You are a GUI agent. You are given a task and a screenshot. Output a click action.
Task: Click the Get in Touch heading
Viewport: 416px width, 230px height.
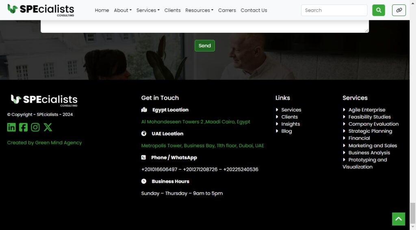tap(160, 98)
